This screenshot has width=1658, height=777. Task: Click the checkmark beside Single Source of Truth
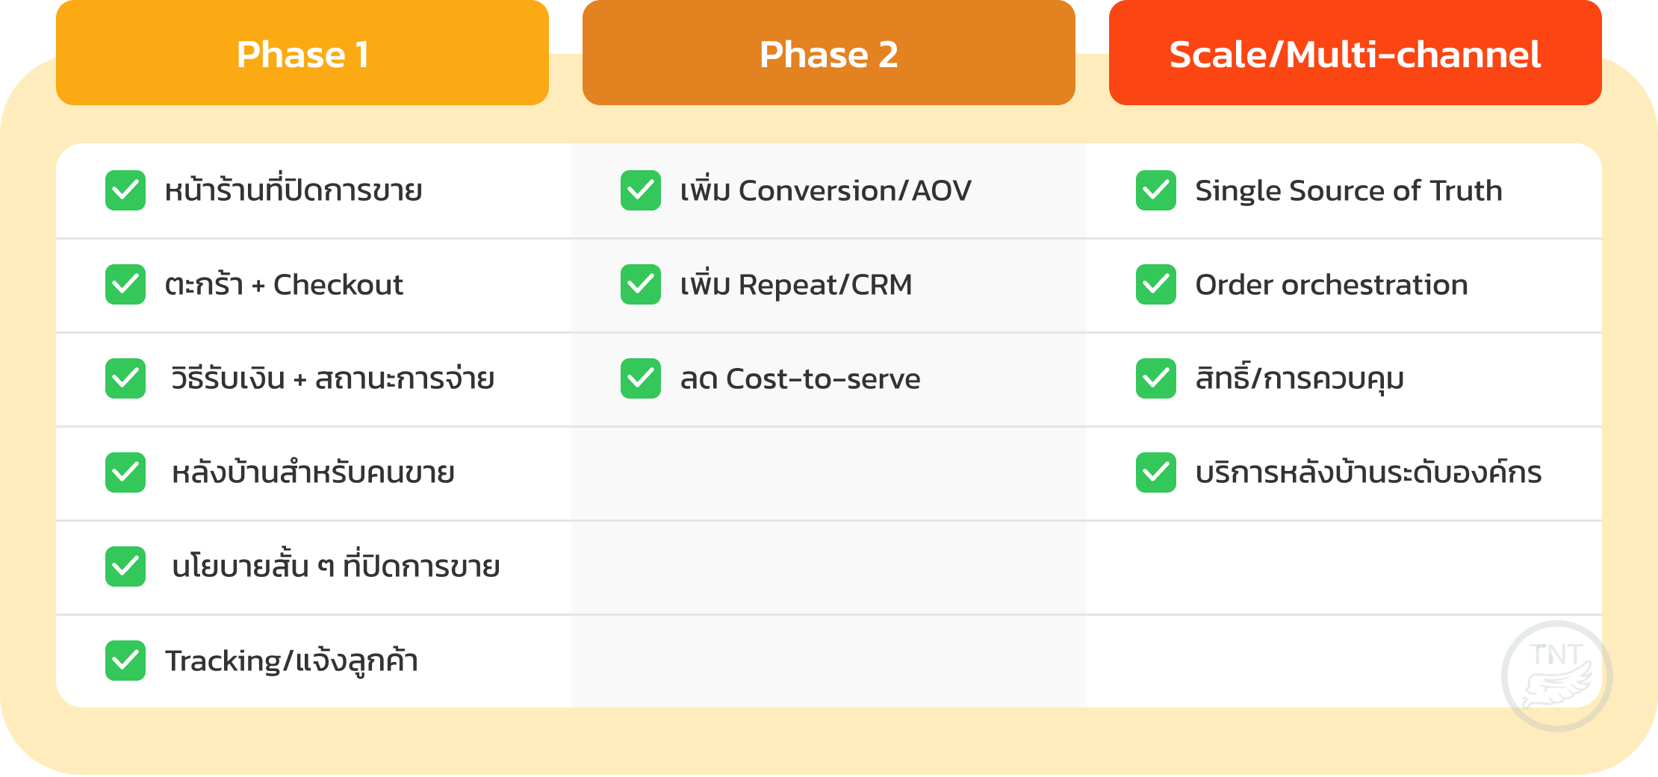click(x=1155, y=190)
